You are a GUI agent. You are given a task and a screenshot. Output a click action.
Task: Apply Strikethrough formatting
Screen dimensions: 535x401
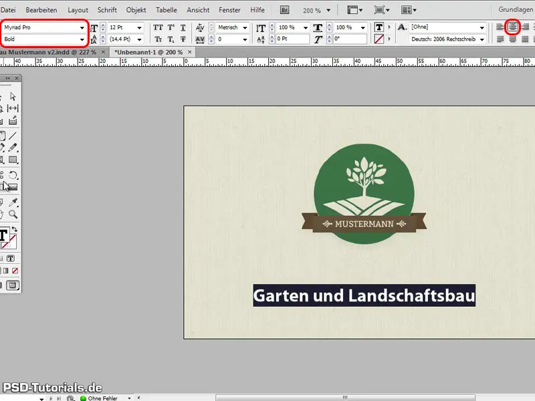183,39
